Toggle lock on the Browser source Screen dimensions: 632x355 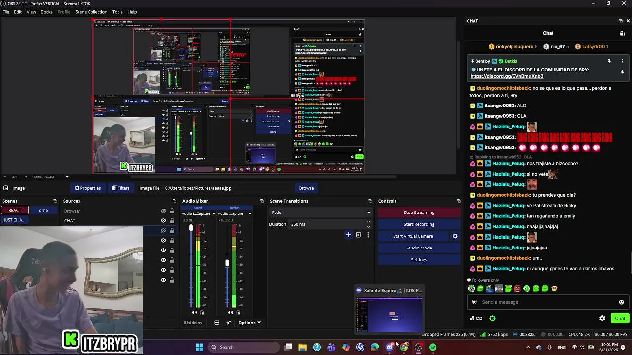click(x=172, y=211)
